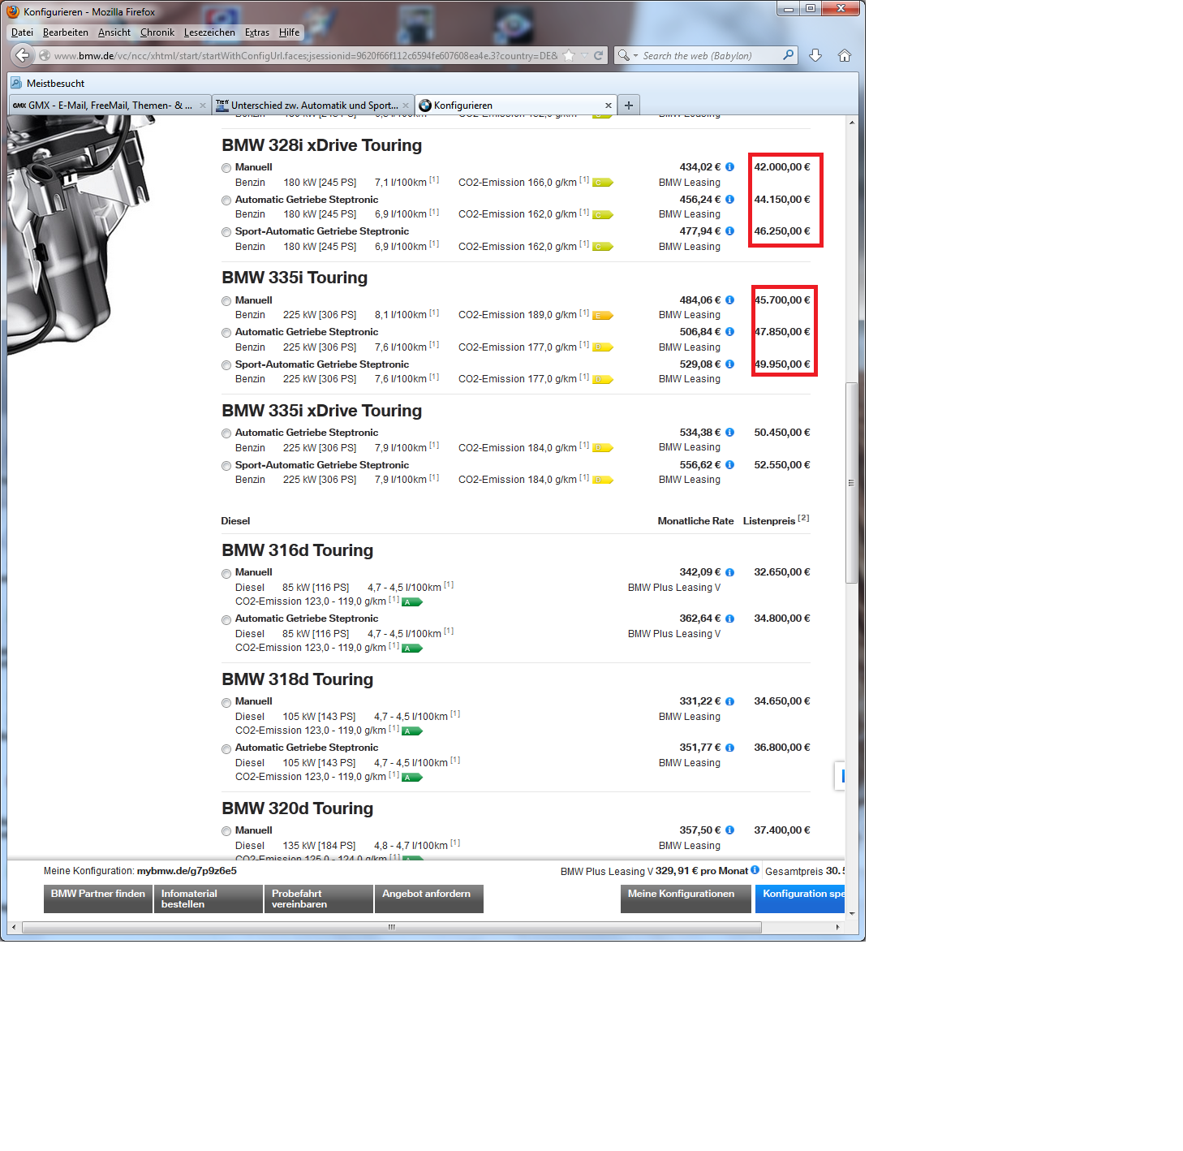1183x1151 pixels.
Task: Close the GMX E-Mail tab
Action: (203, 106)
